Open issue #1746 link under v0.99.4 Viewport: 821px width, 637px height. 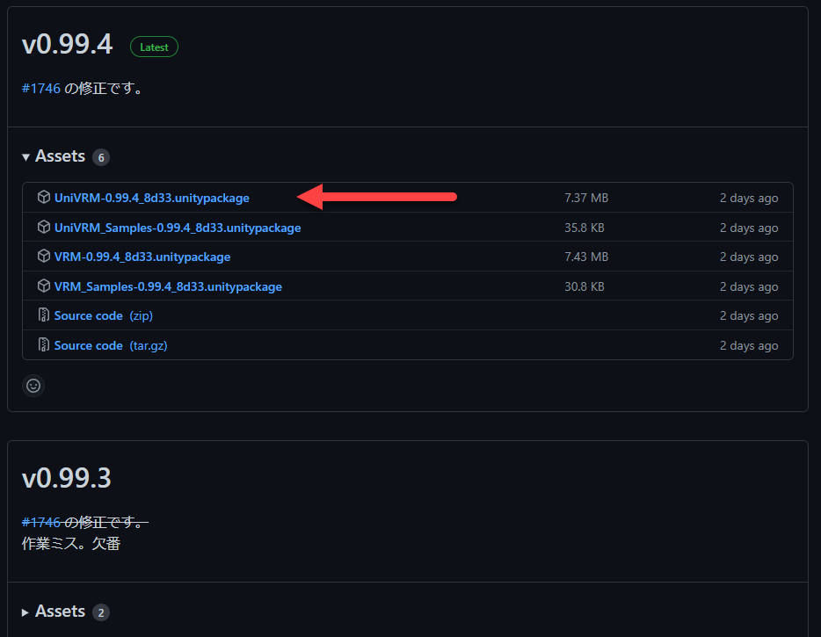[x=41, y=88]
